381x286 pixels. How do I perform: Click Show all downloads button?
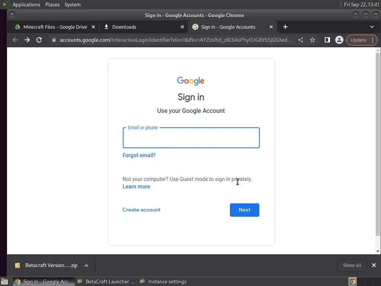[352, 265]
